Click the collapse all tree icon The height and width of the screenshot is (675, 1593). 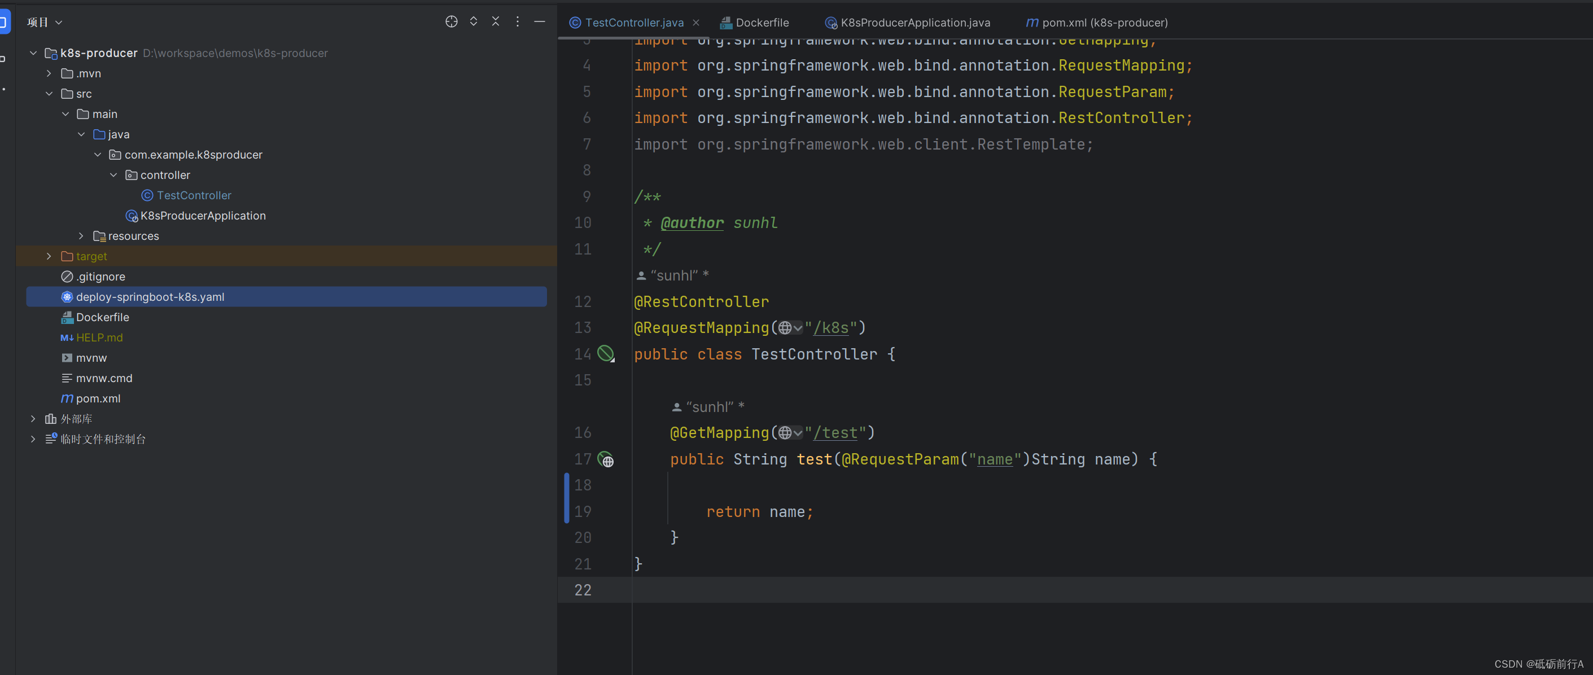[495, 21]
